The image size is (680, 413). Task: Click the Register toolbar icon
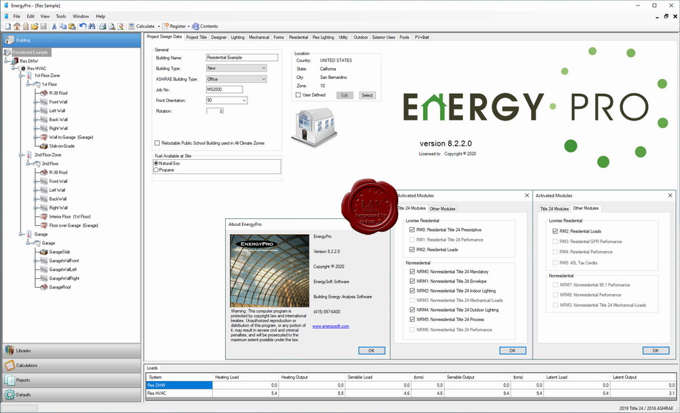[166, 26]
